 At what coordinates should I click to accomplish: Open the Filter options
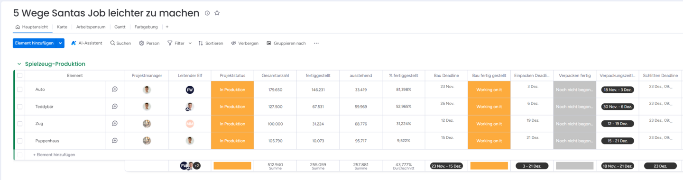[176, 43]
